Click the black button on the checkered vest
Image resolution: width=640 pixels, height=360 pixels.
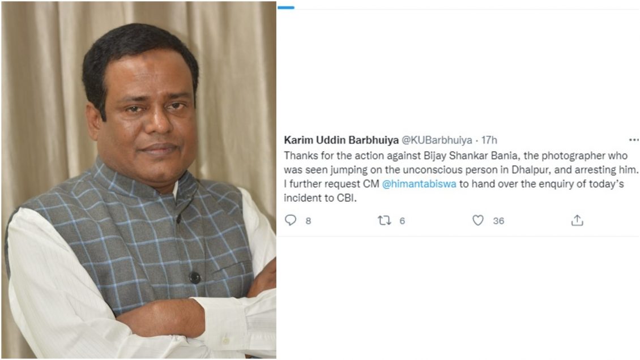point(195,277)
